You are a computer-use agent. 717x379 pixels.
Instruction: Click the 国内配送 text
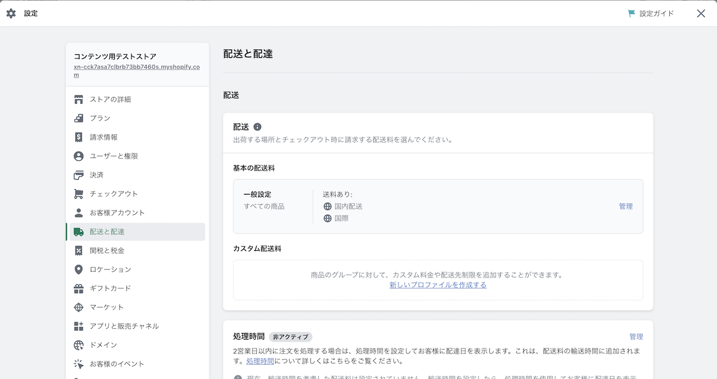(x=348, y=207)
